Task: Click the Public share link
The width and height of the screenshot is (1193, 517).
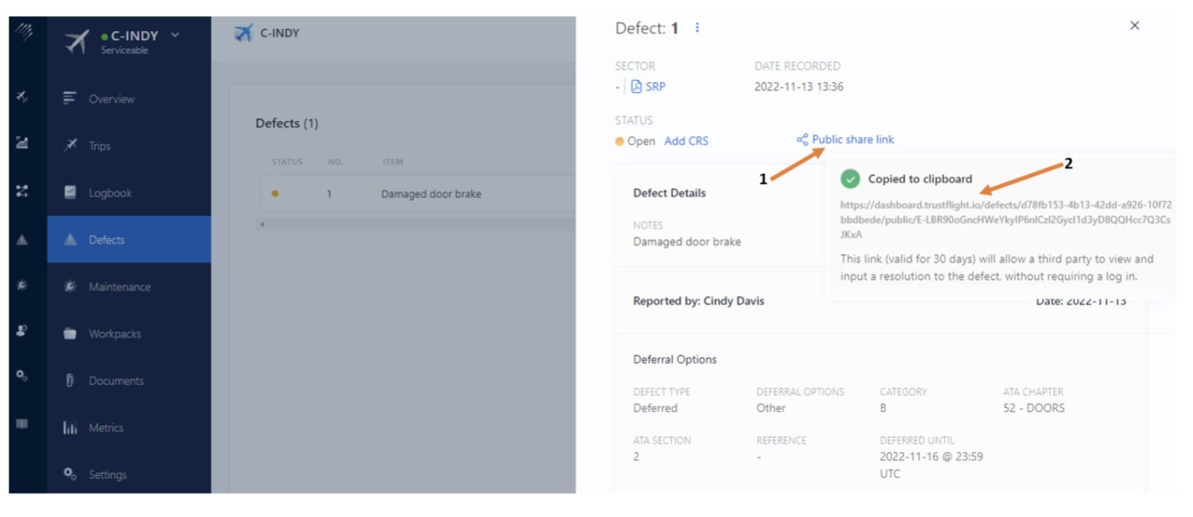Action: click(x=853, y=139)
